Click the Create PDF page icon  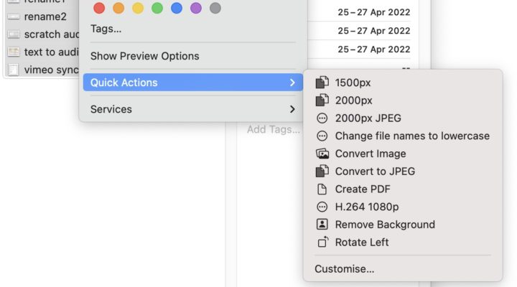pyautogui.click(x=322, y=189)
